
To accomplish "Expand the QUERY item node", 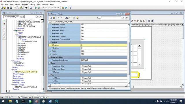I will [18, 46].
